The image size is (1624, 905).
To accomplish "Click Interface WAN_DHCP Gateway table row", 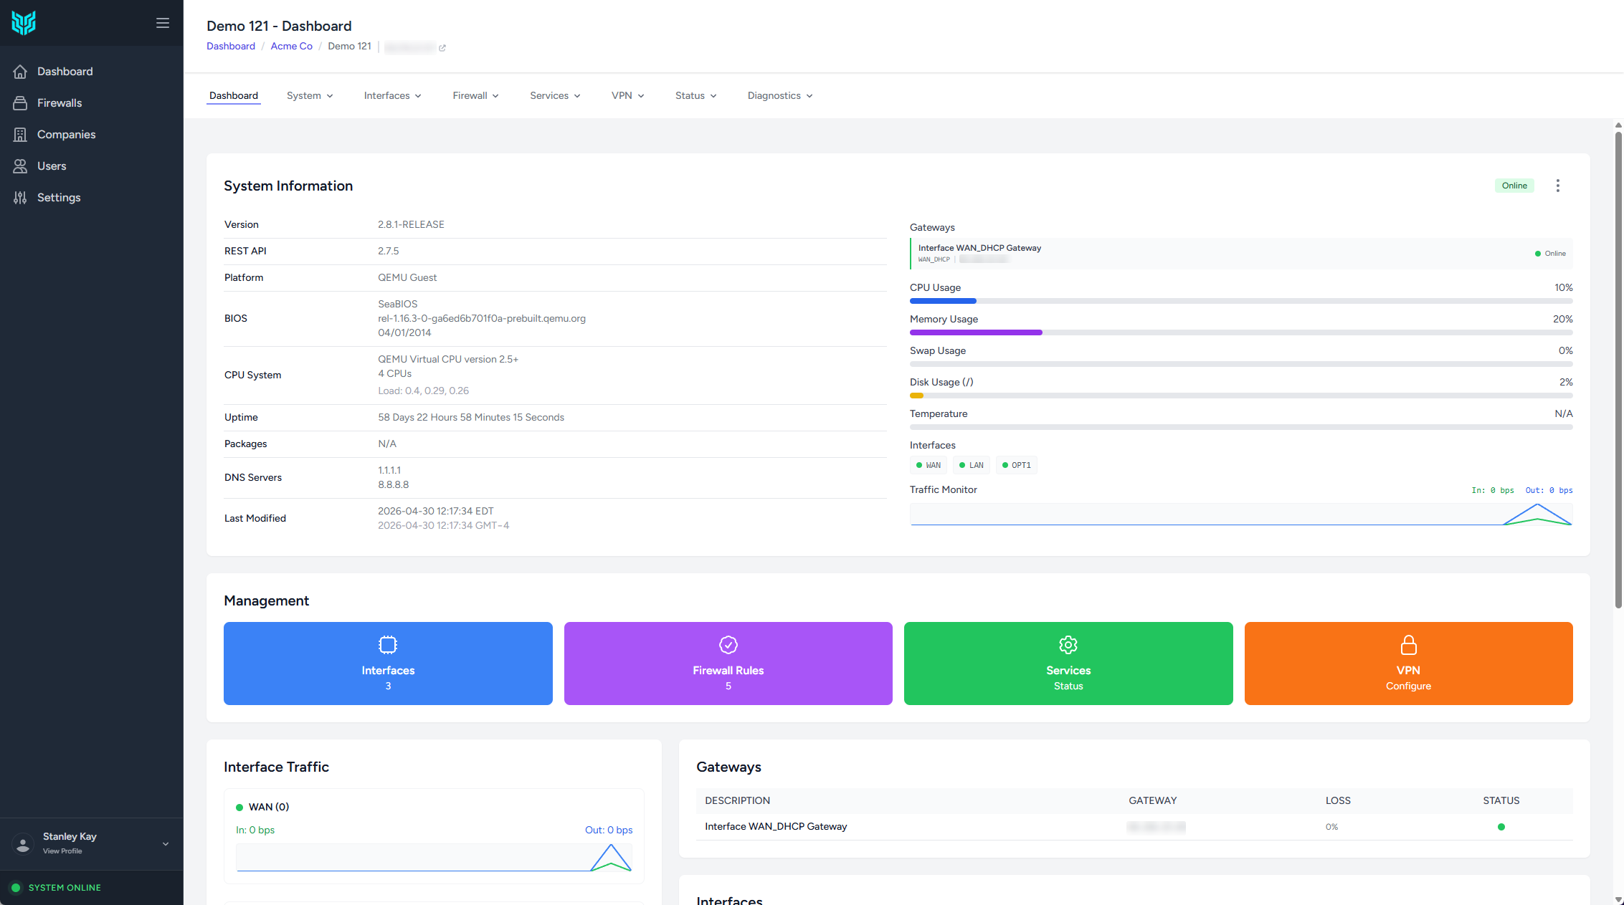I will pyautogui.click(x=1134, y=827).
